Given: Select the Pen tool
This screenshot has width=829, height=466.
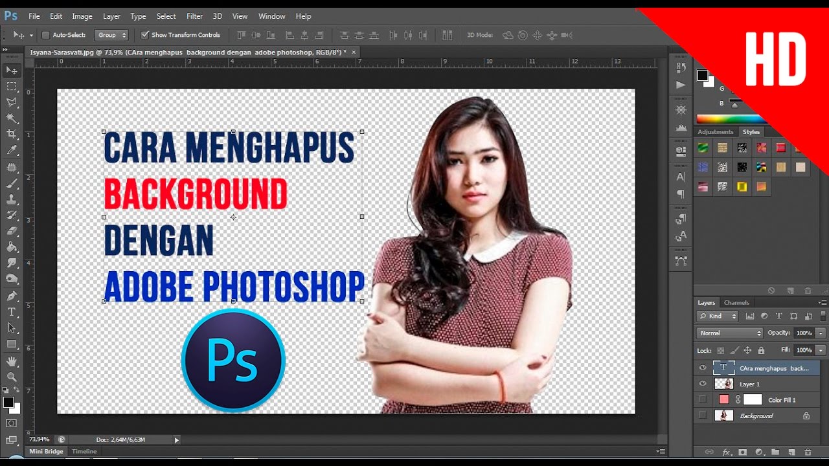Looking at the screenshot, I should pyautogui.click(x=12, y=296).
